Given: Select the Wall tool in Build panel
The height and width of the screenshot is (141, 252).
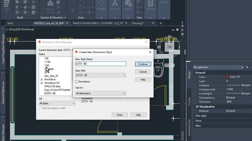Looking at the screenshot, I should coord(17,2).
